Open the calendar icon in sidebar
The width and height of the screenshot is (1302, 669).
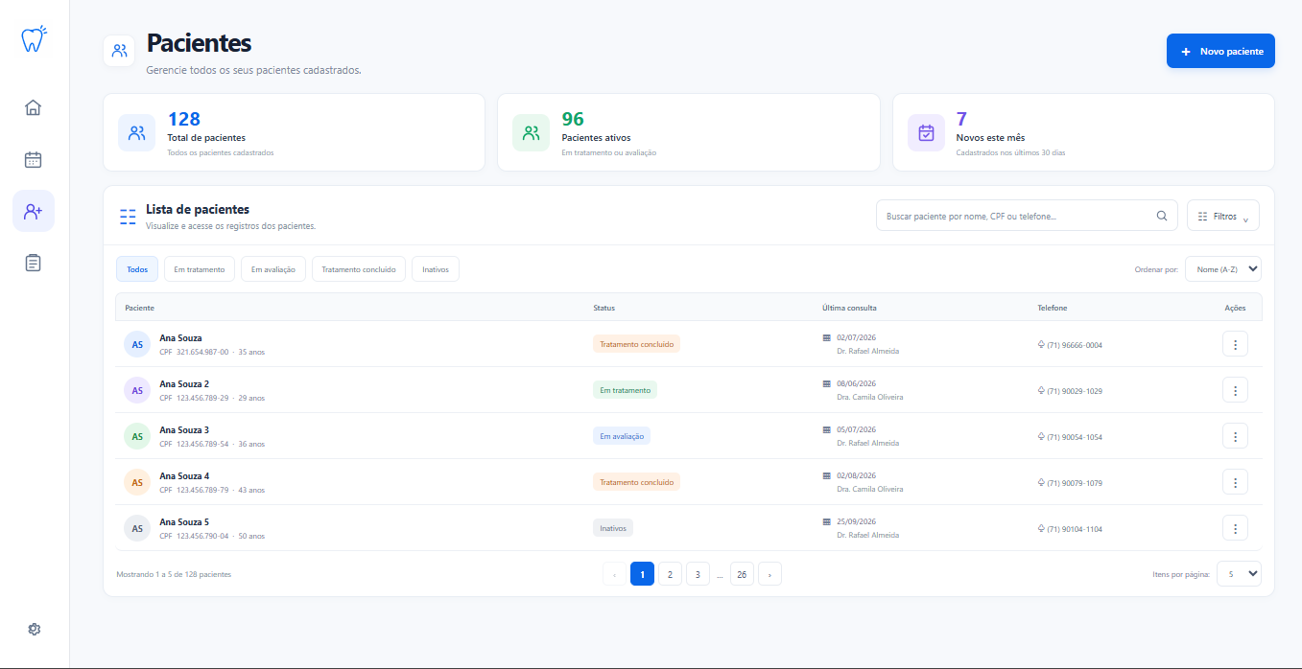[33, 159]
